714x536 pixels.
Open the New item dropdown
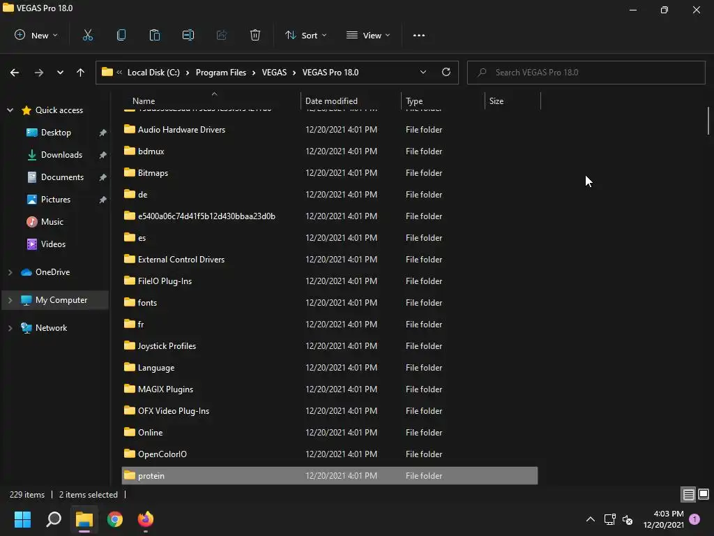point(36,35)
